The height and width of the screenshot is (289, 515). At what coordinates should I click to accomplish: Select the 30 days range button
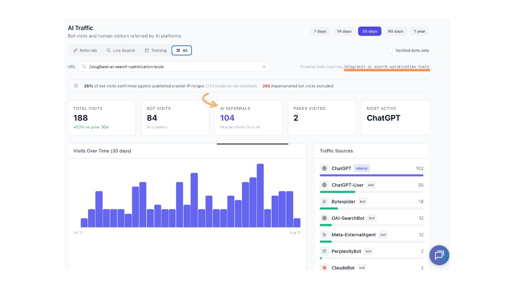(x=370, y=31)
